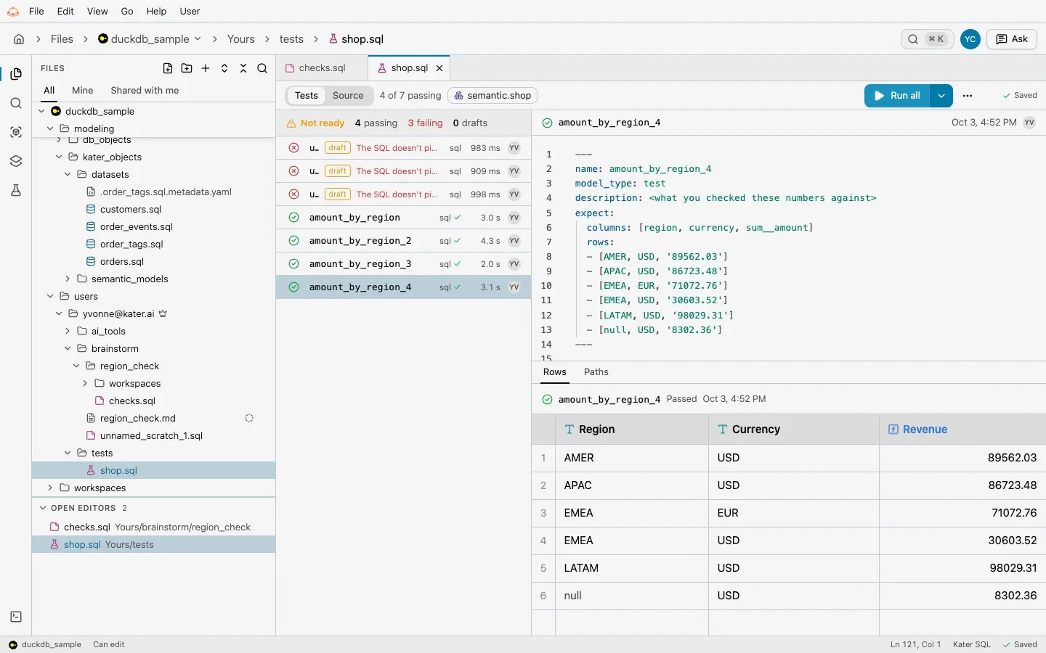This screenshot has height=653, width=1046.
Task: Click the flask tests icon in left sidebar
Action: tap(16, 190)
